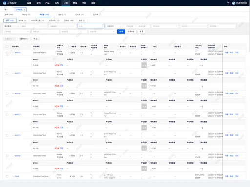Open the greyed 批量操作 dropdown button
Viewport: 250px width, 187px height.
9,39
